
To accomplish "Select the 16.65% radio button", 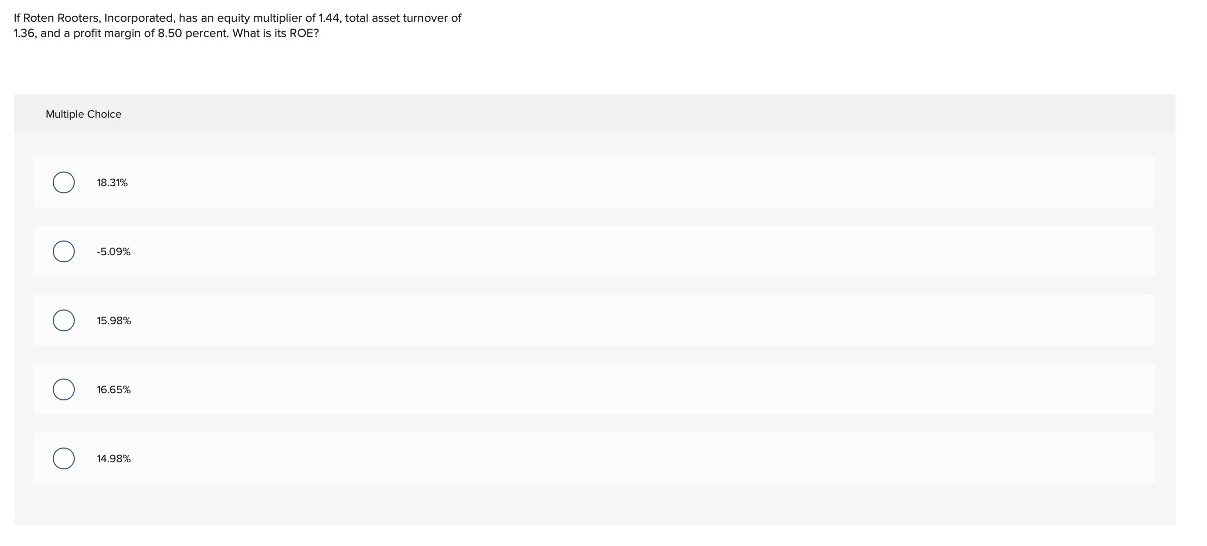I will pos(63,390).
